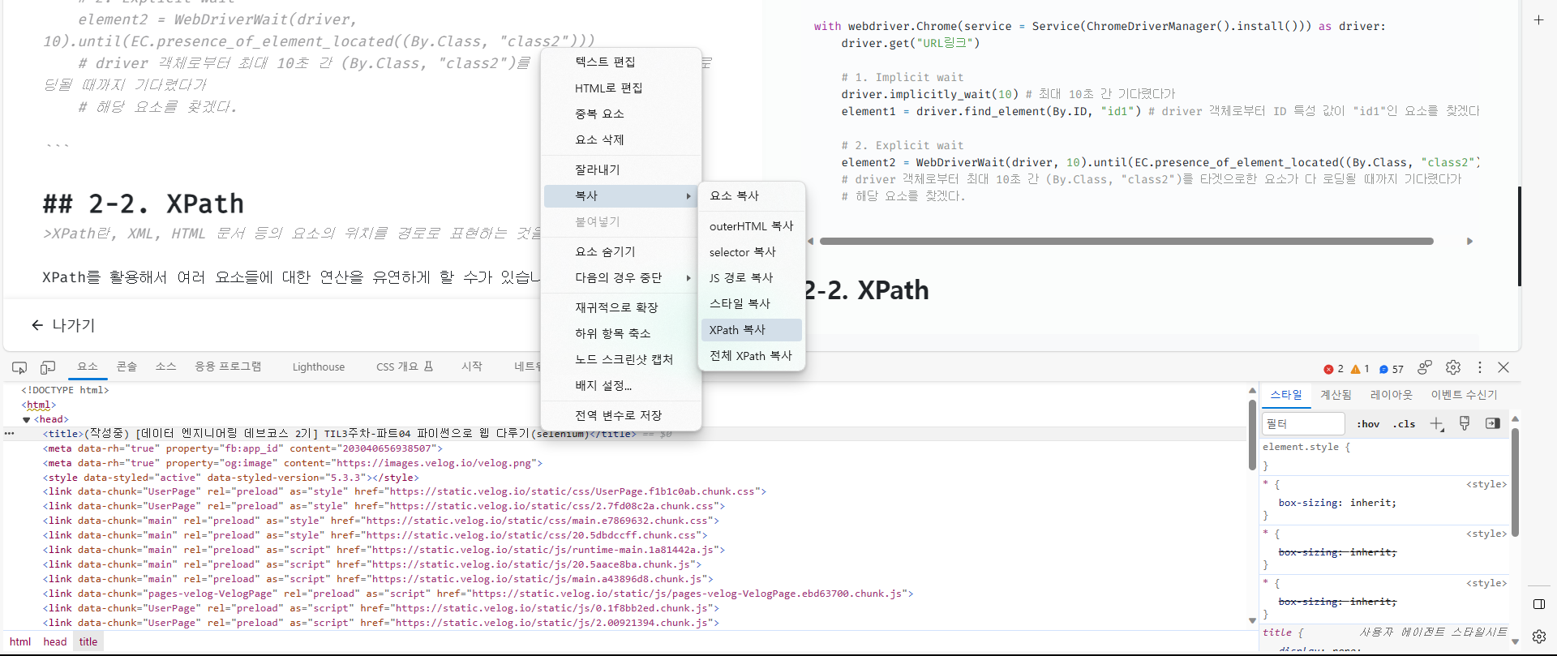Select 중복 요소 menu entry
This screenshot has height=656, width=1557.
coord(621,114)
